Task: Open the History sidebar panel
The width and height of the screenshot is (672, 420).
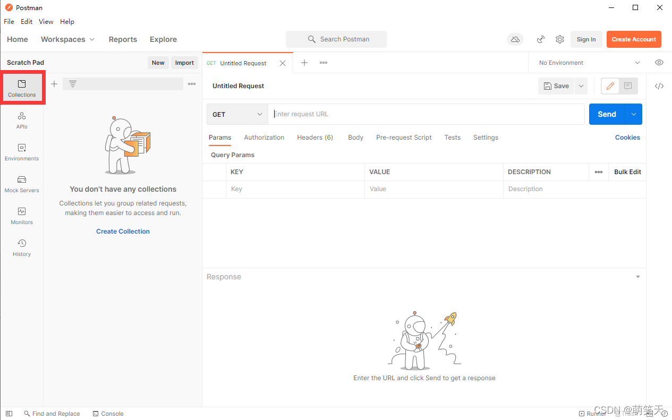Action: click(22, 247)
